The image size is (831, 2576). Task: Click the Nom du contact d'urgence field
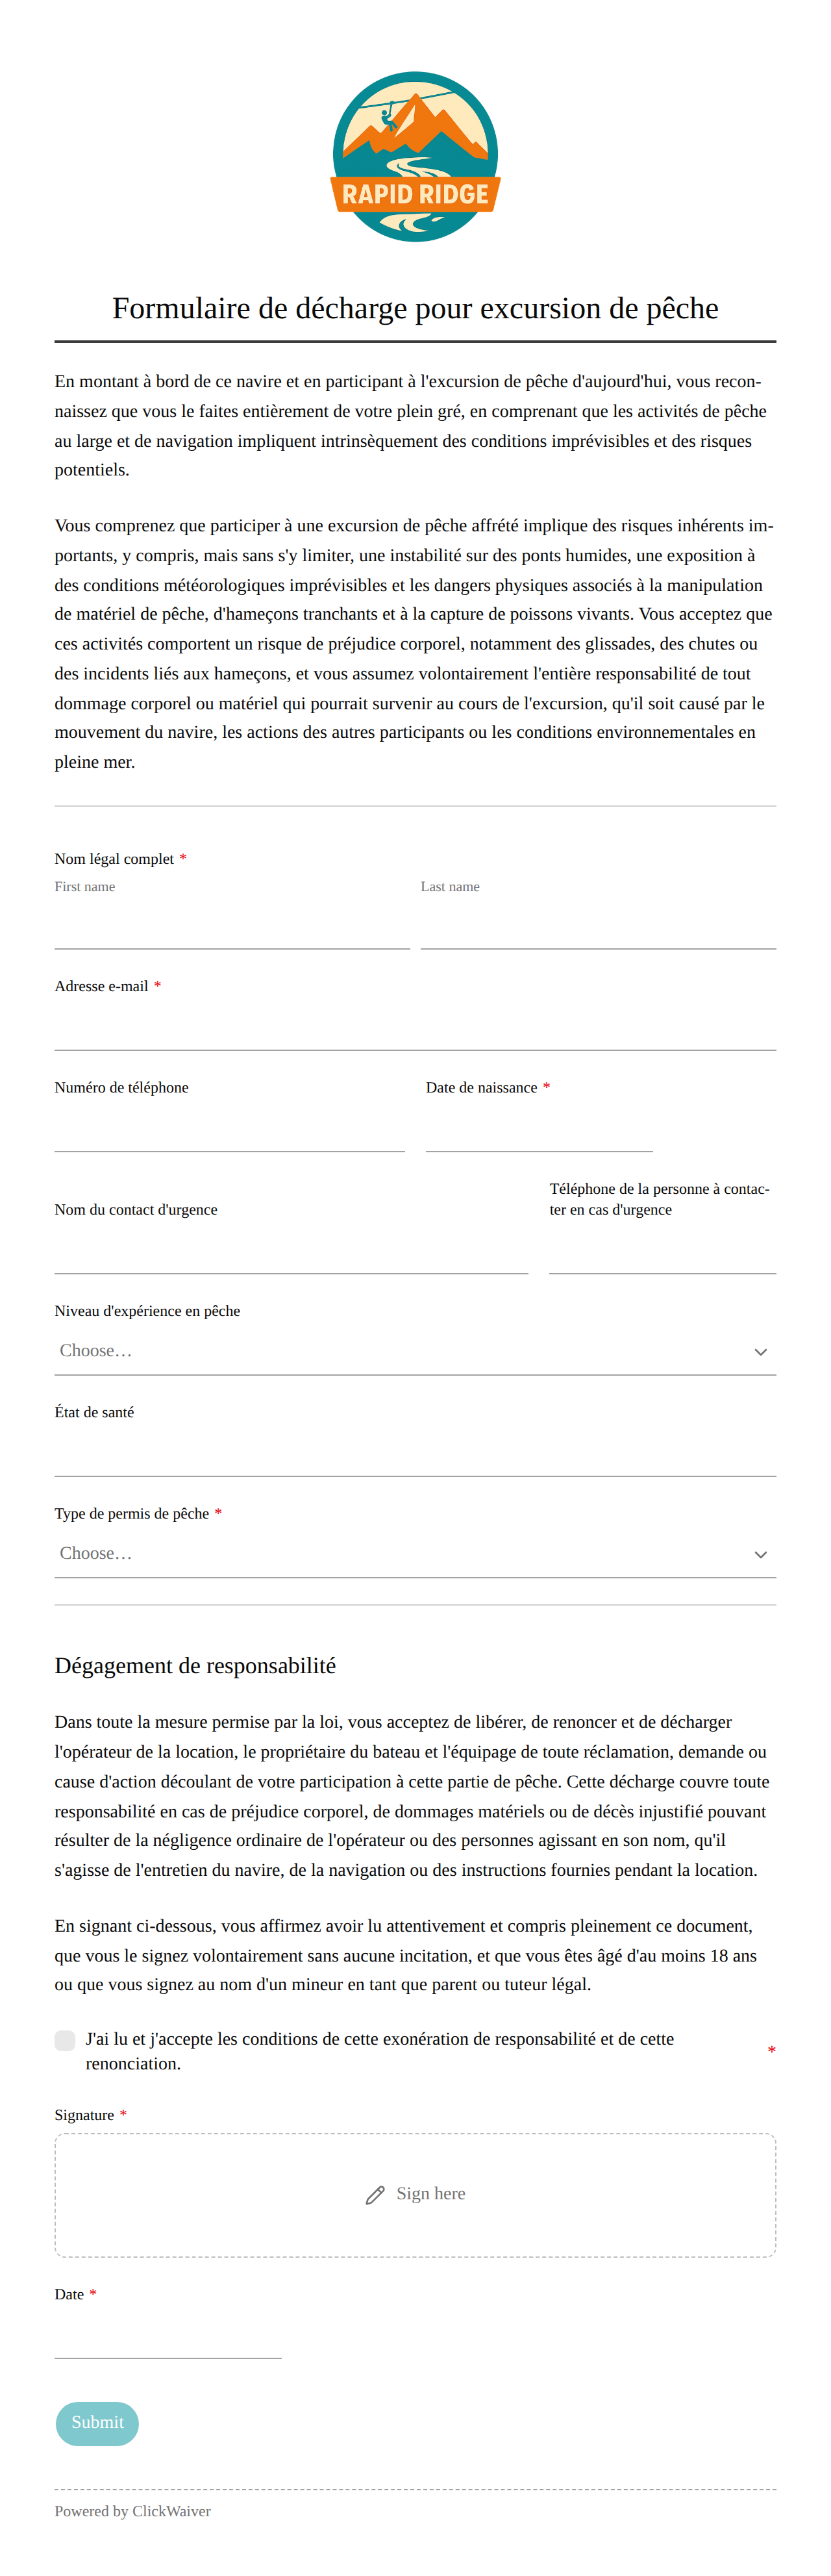pyautogui.click(x=291, y=1250)
